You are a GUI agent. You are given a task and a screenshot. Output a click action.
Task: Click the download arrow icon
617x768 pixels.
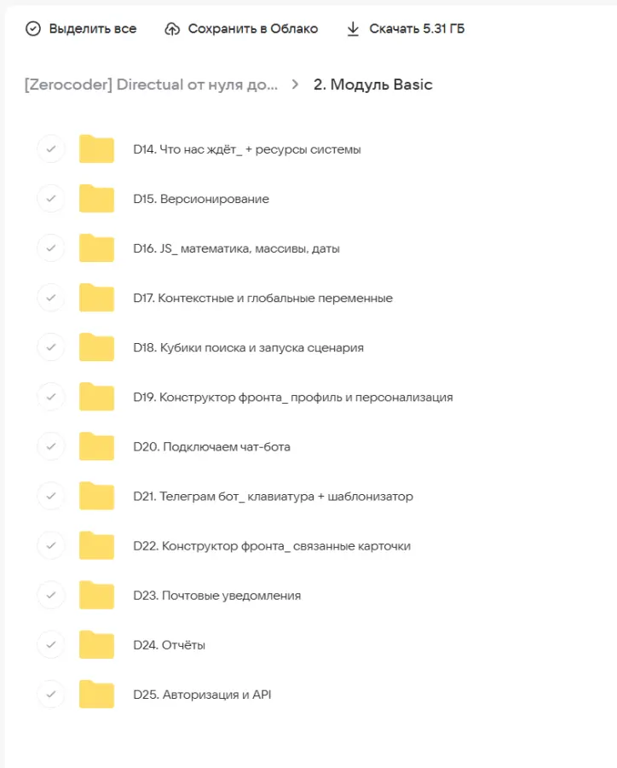click(354, 29)
